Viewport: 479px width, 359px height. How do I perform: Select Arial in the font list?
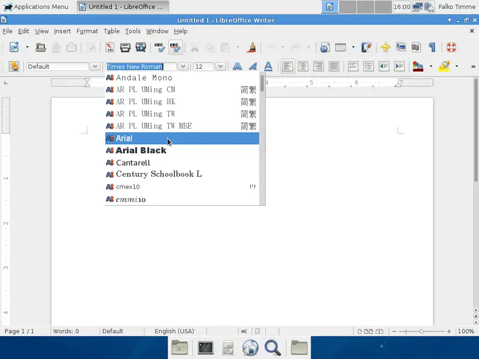pos(182,138)
